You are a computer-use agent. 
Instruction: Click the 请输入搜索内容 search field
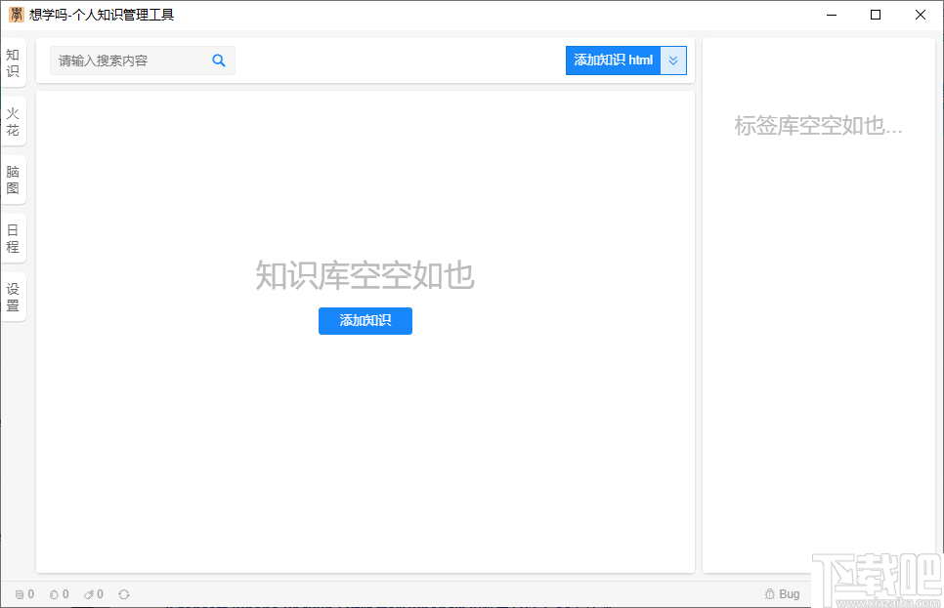point(127,61)
